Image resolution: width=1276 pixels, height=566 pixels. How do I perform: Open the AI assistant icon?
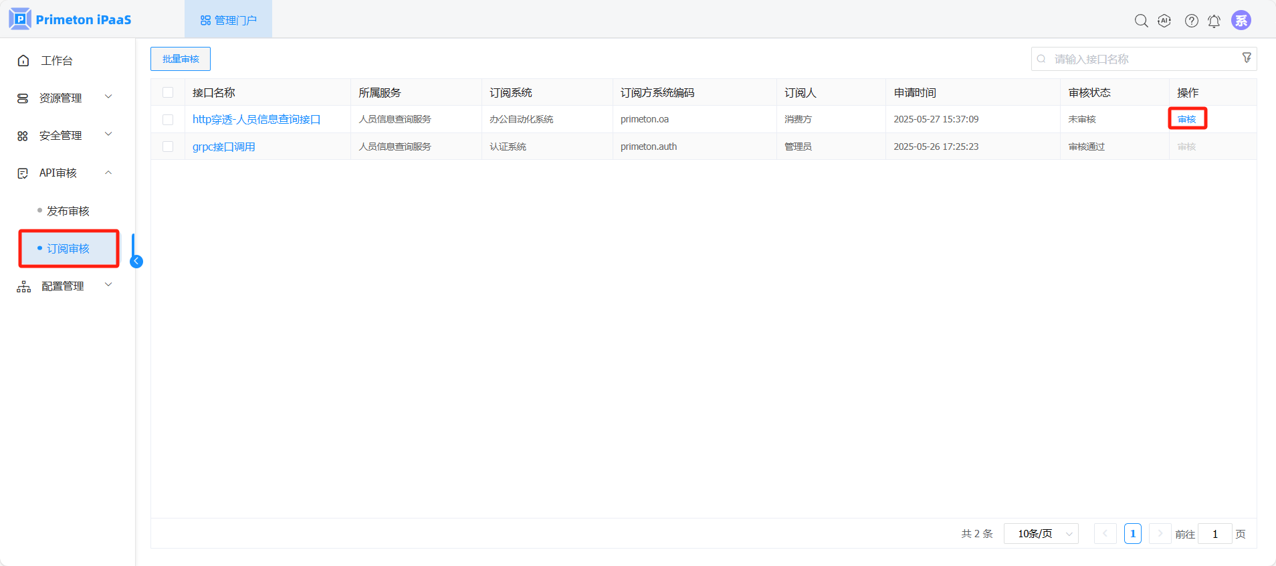[x=1164, y=21]
